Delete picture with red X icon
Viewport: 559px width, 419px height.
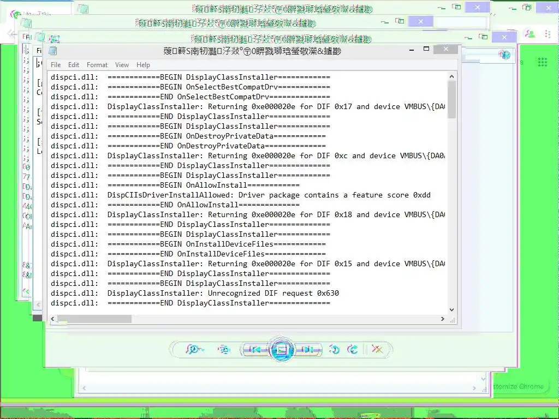[377, 349]
